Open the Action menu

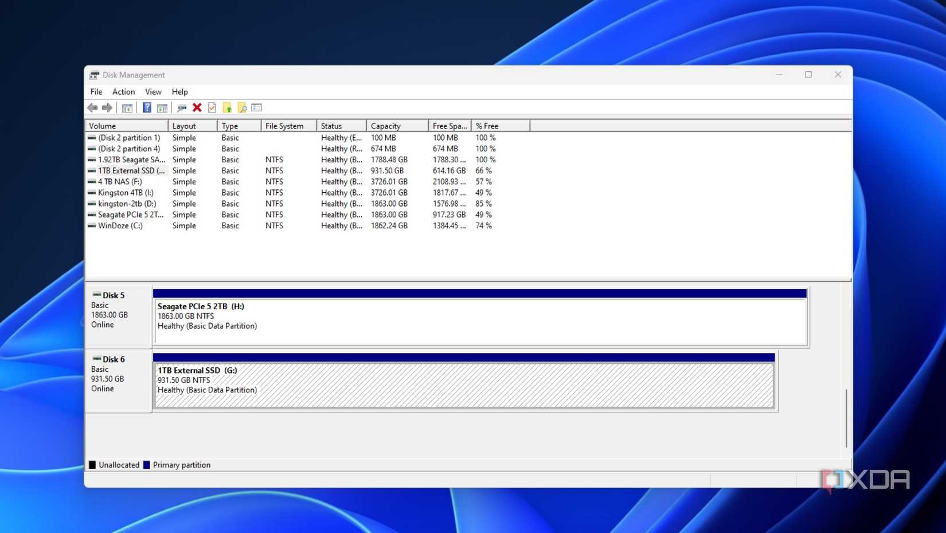[x=123, y=92]
